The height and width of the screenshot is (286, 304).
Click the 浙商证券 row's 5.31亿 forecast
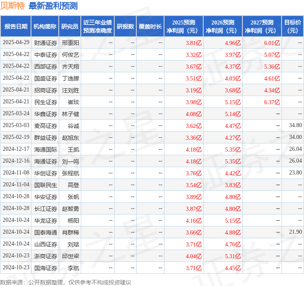pyautogui.click(x=233, y=256)
